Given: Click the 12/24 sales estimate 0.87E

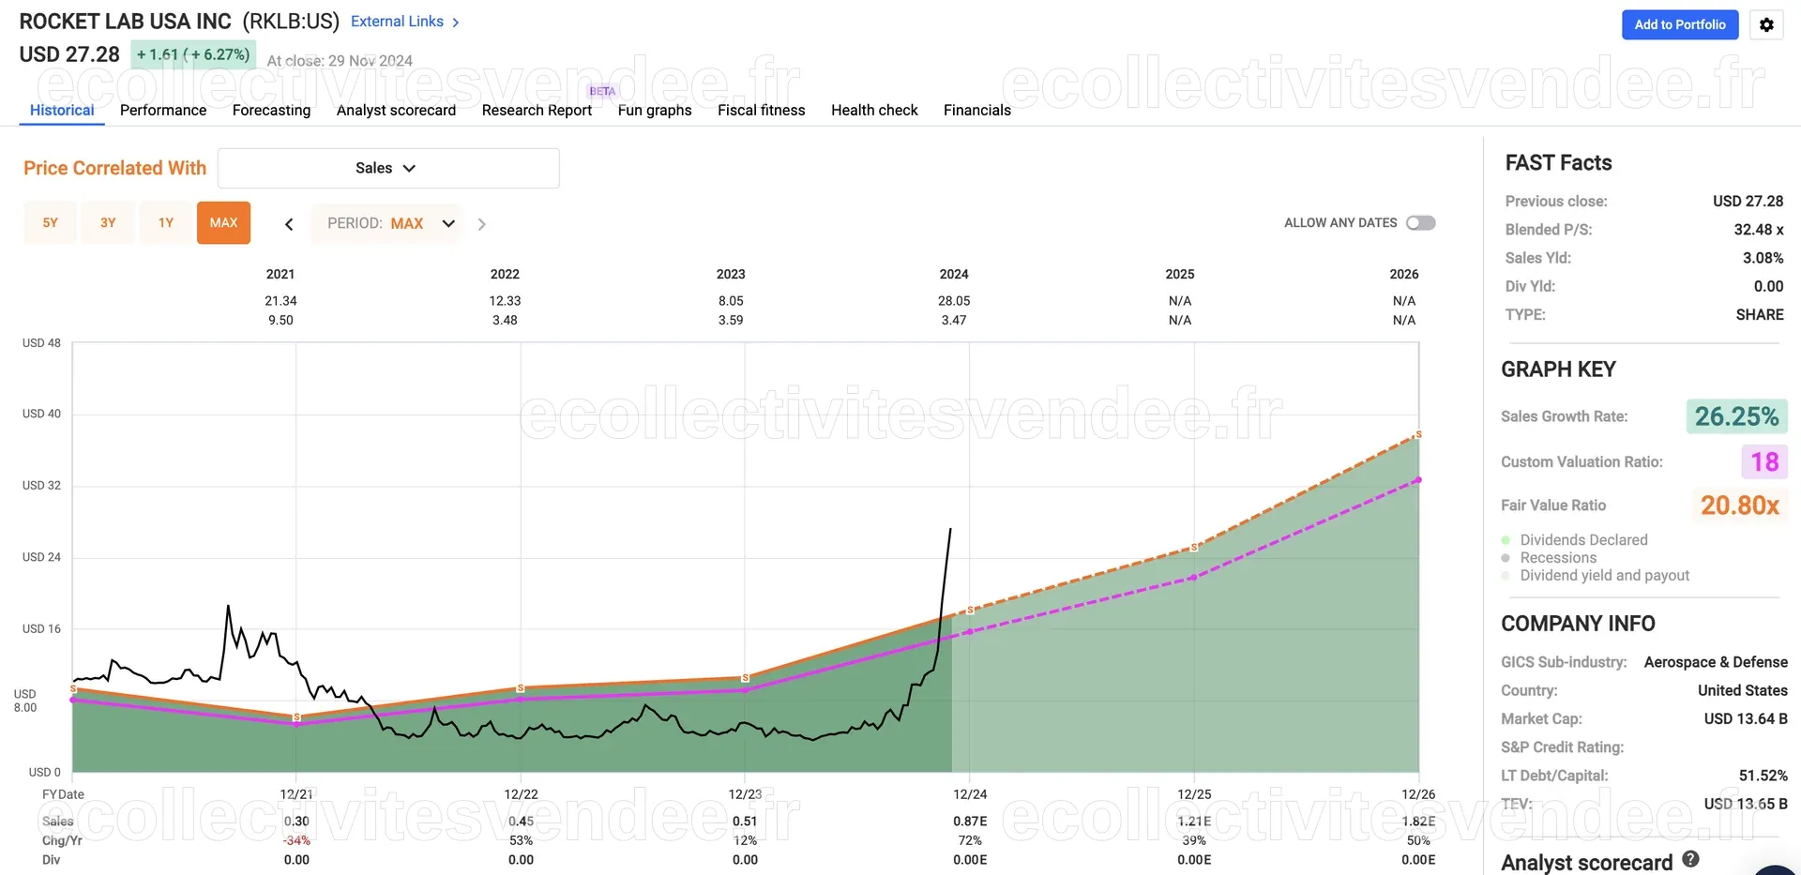Looking at the screenshot, I should coord(970,822).
